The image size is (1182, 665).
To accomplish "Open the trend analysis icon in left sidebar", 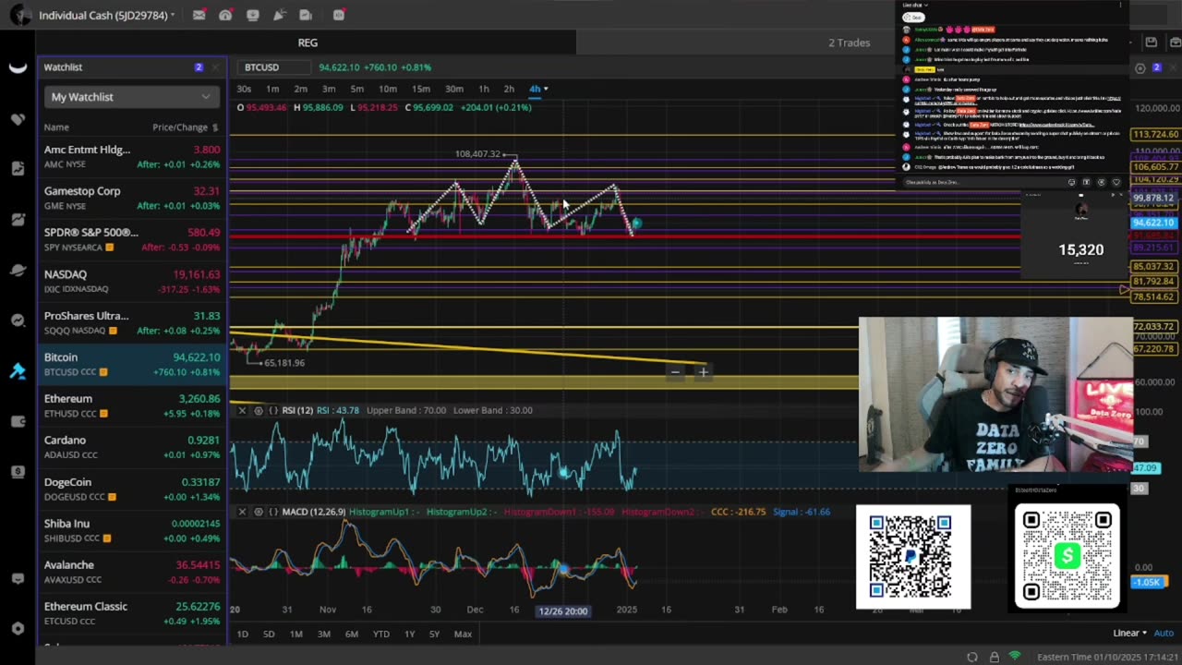I will (x=18, y=320).
